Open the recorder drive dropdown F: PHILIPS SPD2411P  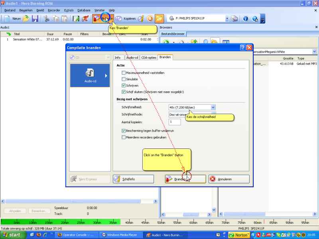[227, 18]
